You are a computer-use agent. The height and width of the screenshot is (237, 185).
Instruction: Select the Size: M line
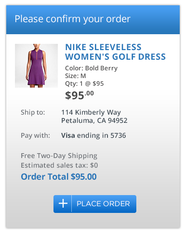(x=76, y=76)
